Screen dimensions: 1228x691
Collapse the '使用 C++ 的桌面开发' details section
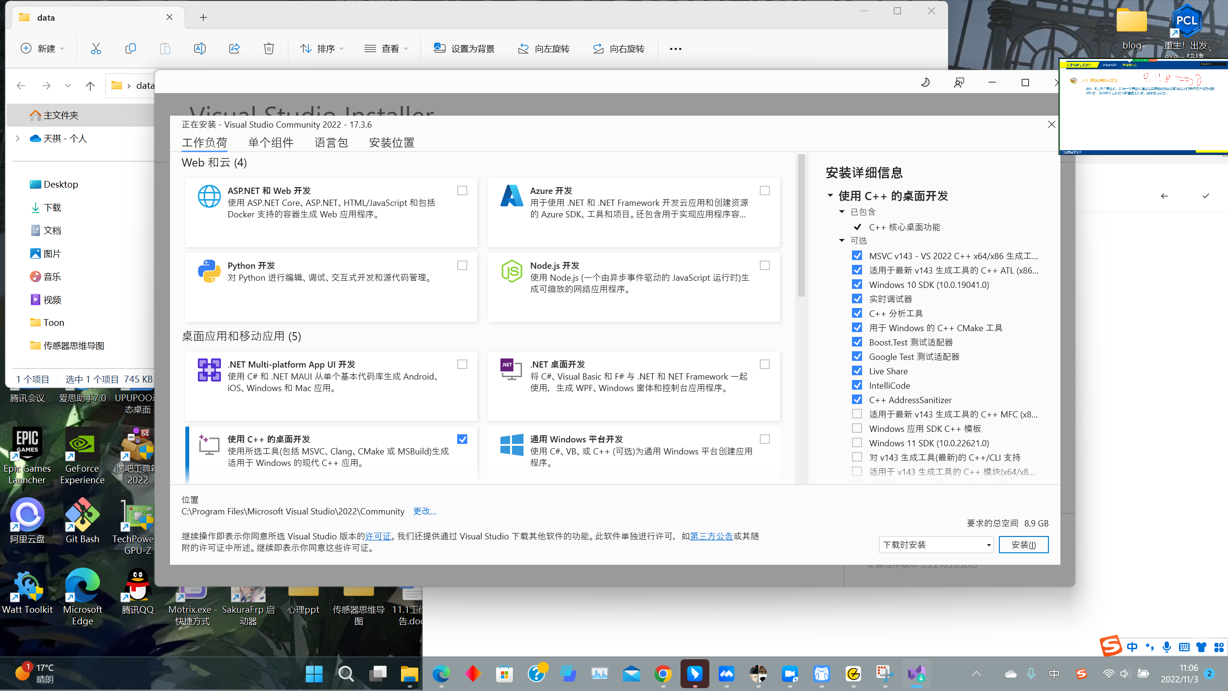pos(830,195)
